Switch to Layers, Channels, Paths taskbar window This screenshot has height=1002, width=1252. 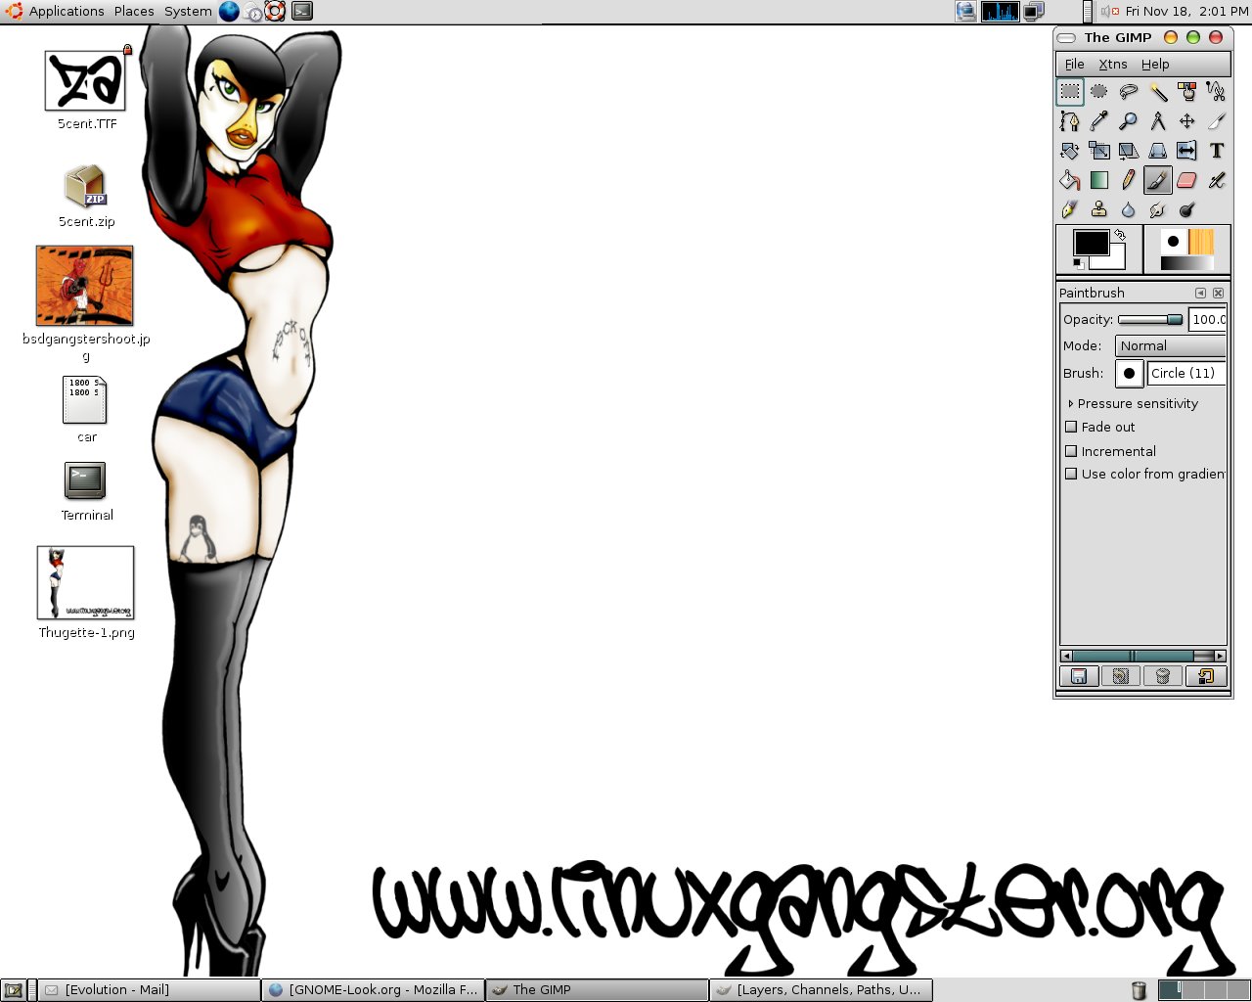point(821,990)
